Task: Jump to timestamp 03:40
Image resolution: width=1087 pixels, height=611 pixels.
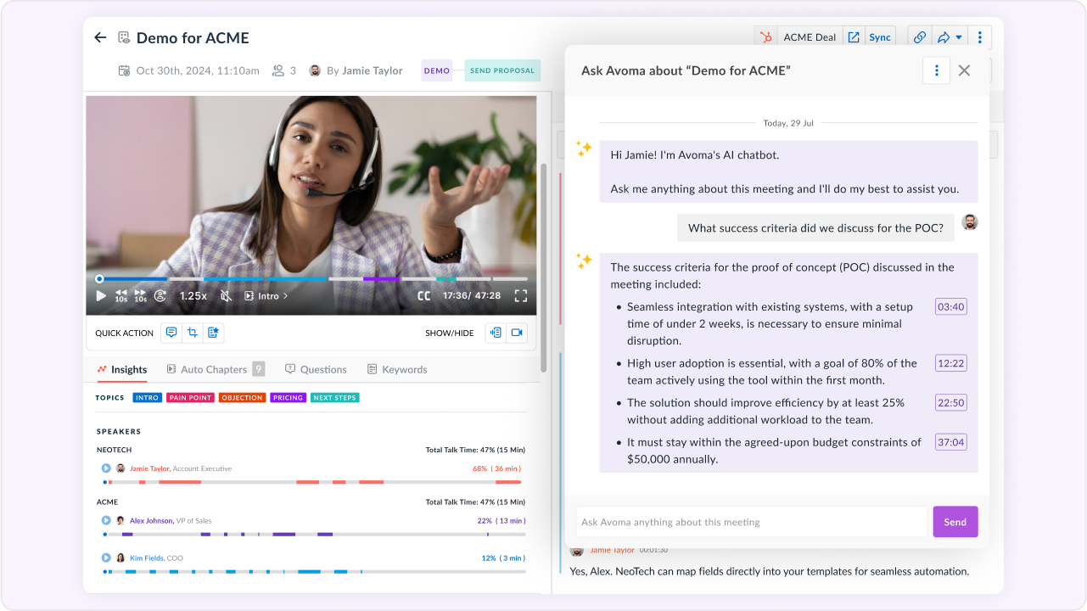Action: [950, 306]
